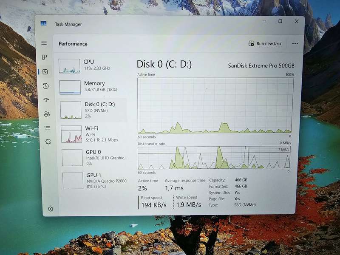
Task: Open the three-dot more options menu
Action: click(295, 44)
